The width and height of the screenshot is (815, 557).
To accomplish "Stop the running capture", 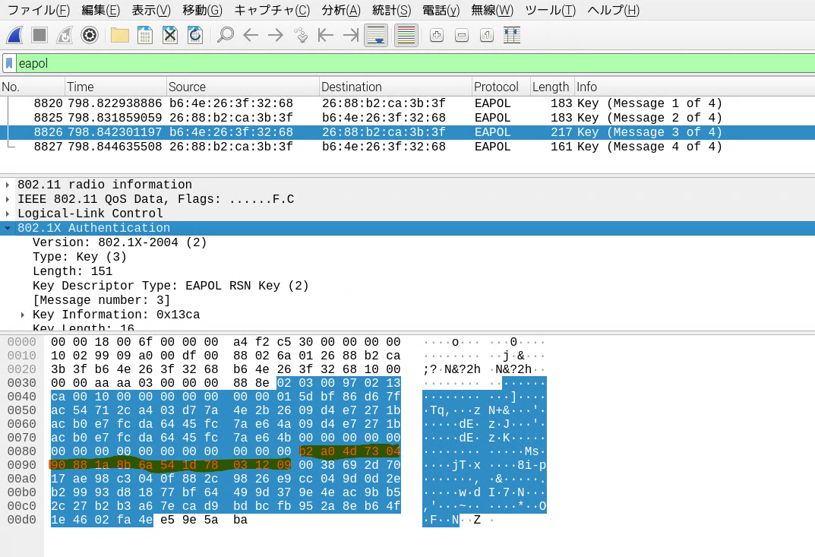I will coord(39,36).
